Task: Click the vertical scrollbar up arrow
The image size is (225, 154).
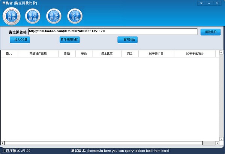Action: click(221, 52)
